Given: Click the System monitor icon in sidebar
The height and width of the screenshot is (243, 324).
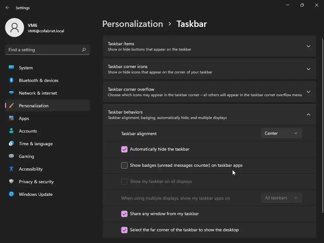Looking at the screenshot, I should tap(11, 68).
